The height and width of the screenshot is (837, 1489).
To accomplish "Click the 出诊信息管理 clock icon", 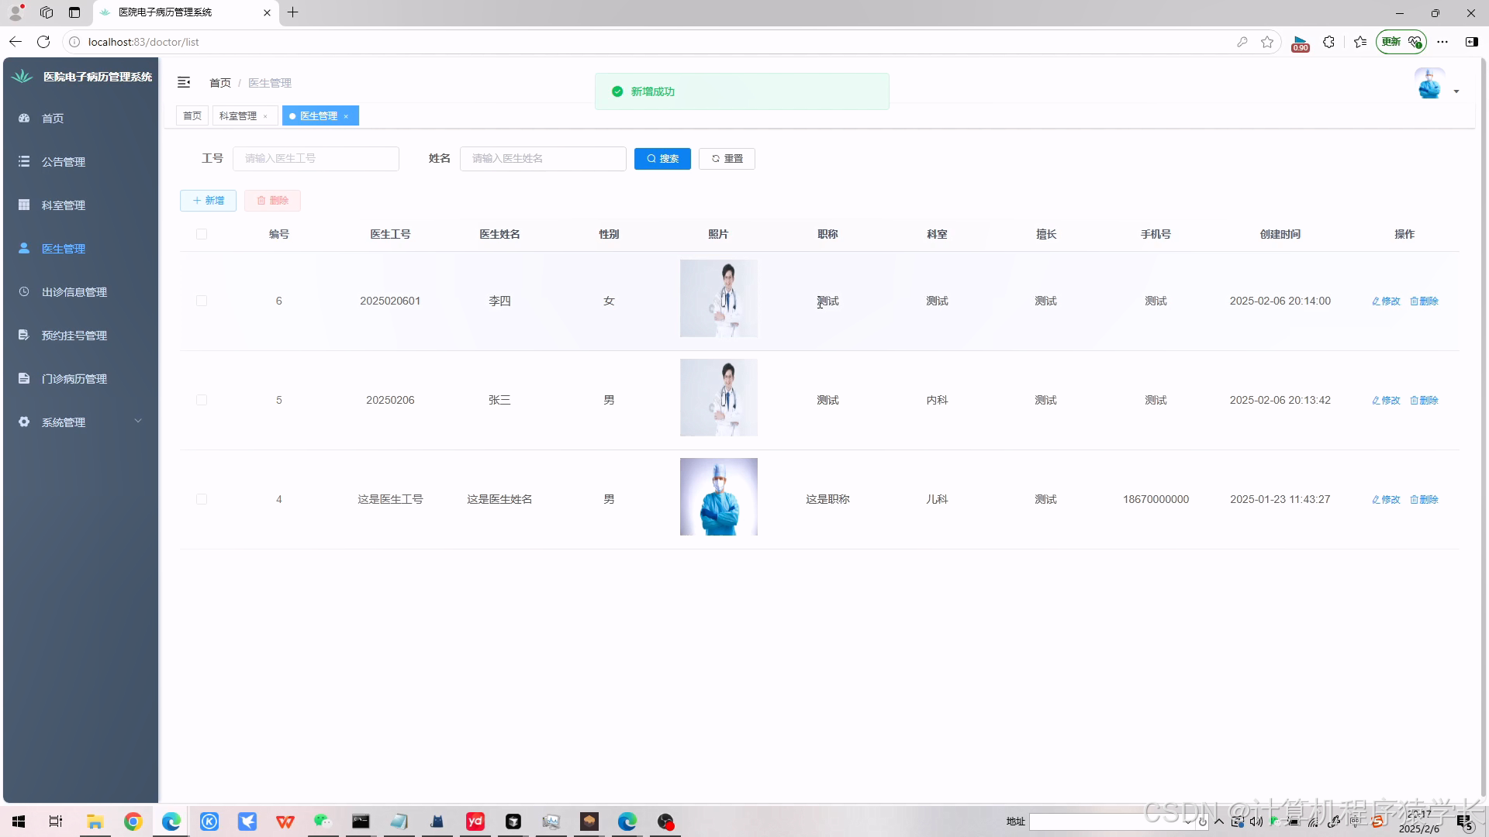I will (x=24, y=291).
